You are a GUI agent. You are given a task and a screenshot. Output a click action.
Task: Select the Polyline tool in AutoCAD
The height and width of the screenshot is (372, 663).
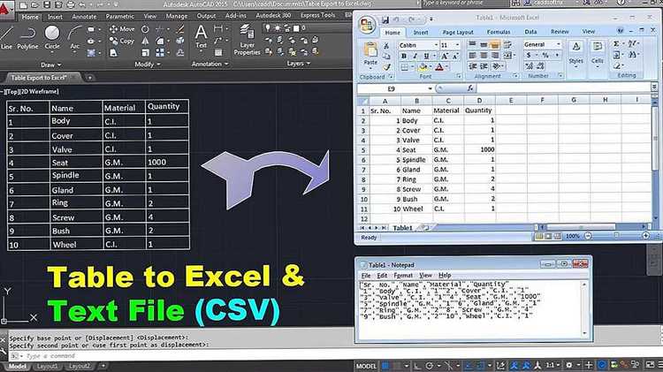tap(27, 37)
